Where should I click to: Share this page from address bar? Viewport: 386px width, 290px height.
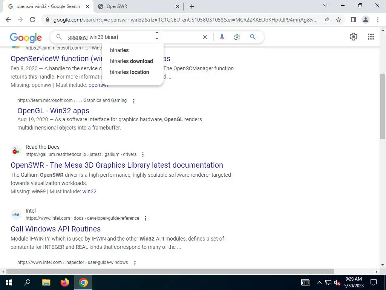pyautogui.click(x=326, y=20)
